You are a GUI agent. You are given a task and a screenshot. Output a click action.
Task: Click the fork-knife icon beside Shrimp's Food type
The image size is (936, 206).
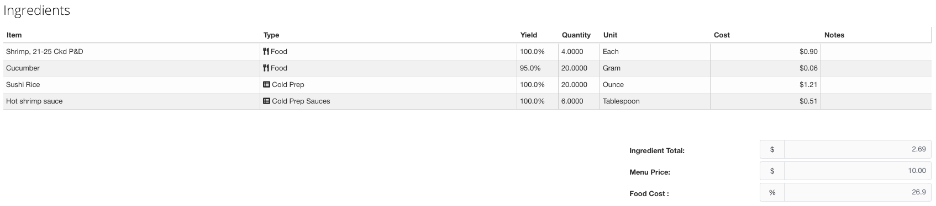point(266,52)
